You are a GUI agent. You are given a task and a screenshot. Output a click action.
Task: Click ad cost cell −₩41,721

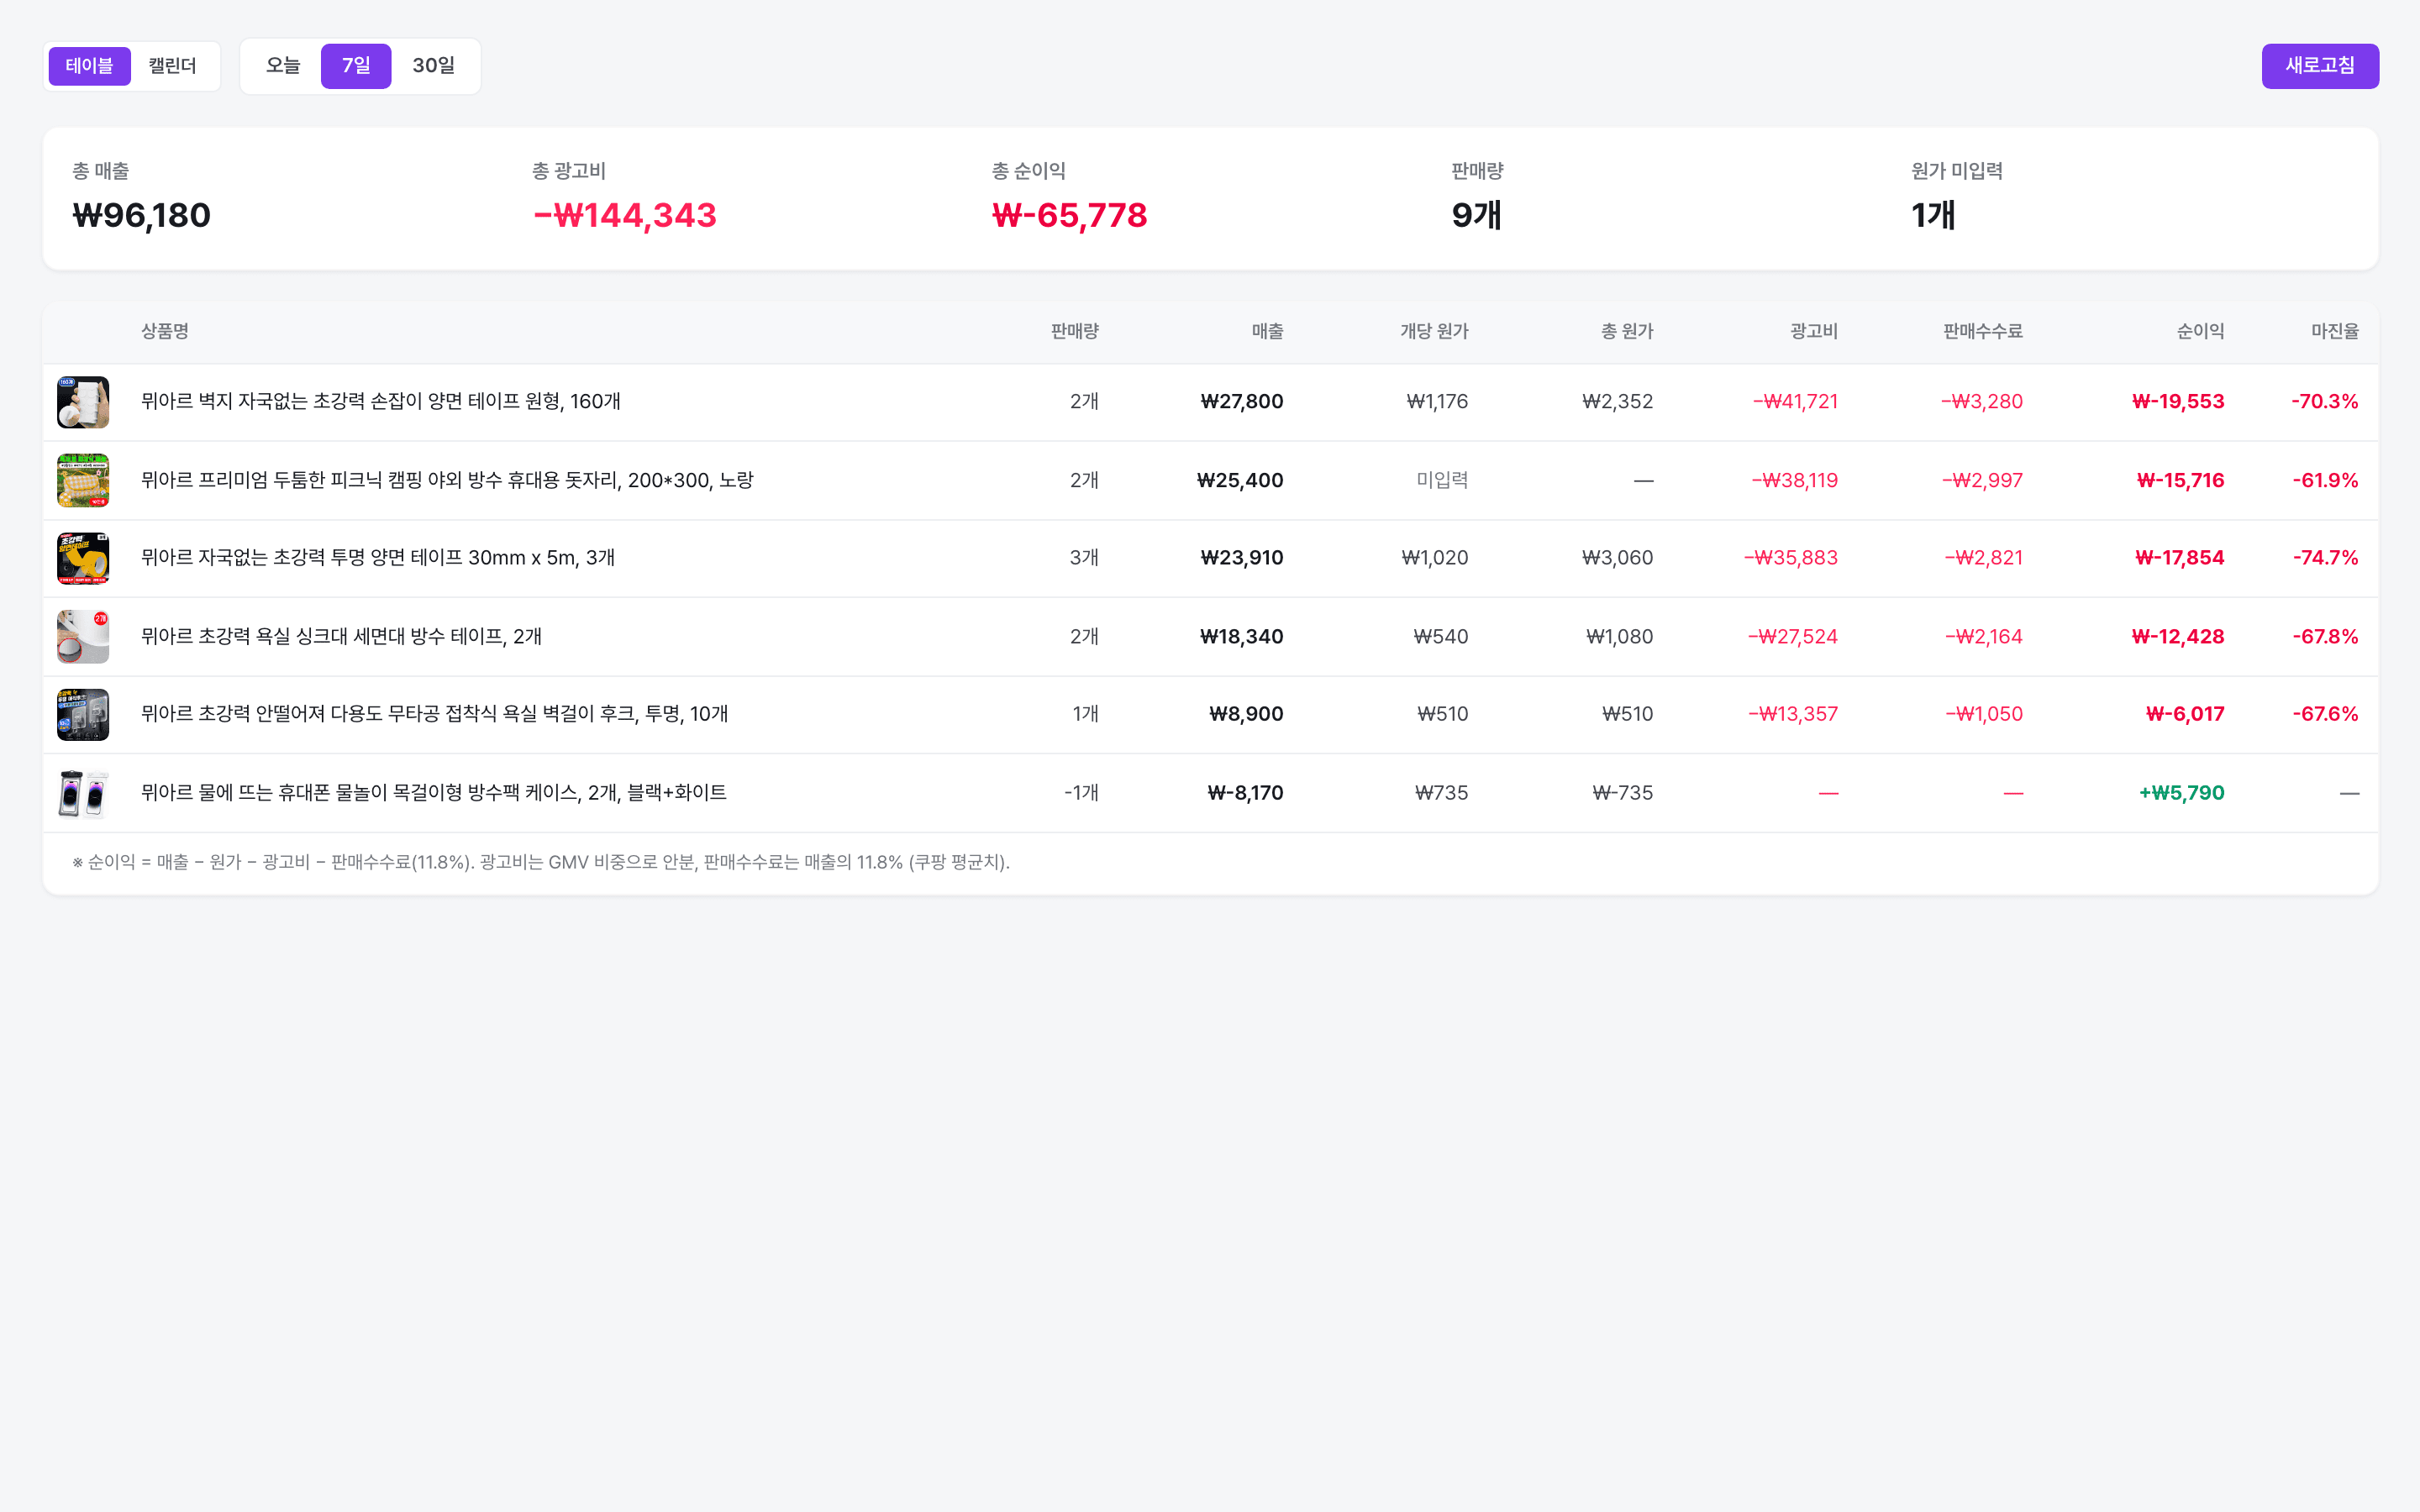pyautogui.click(x=1795, y=401)
